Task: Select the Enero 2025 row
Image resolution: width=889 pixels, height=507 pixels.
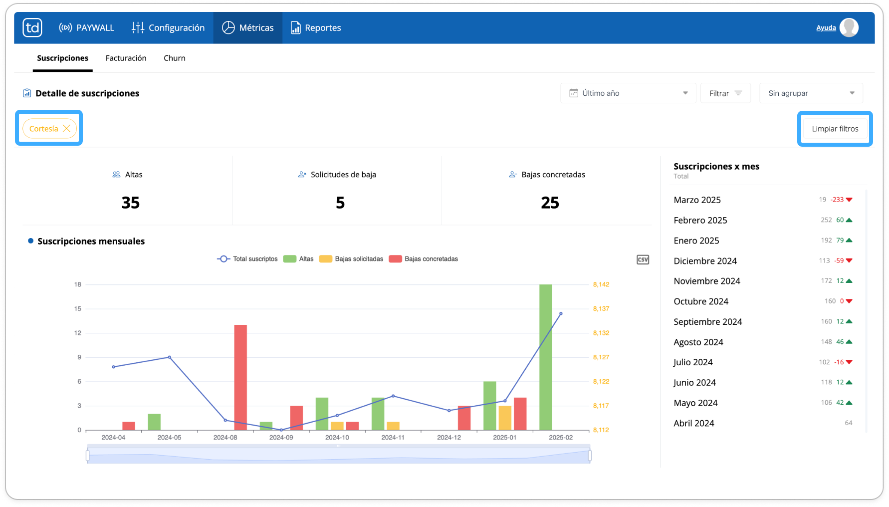Action: coord(763,241)
